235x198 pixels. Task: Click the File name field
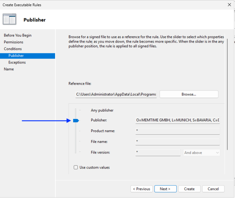pyautogui.click(x=177, y=142)
